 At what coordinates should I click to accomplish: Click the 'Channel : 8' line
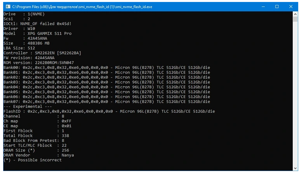pyautogui.click(x=34, y=116)
